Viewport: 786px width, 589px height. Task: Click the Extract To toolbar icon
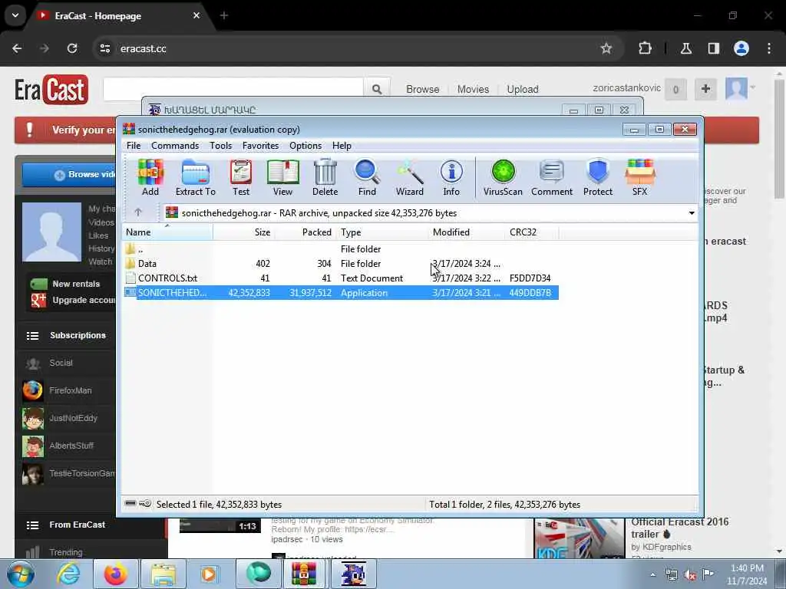click(x=196, y=177)
